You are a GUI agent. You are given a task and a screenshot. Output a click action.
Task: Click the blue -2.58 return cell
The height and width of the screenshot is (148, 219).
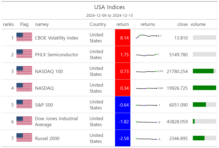123,138
